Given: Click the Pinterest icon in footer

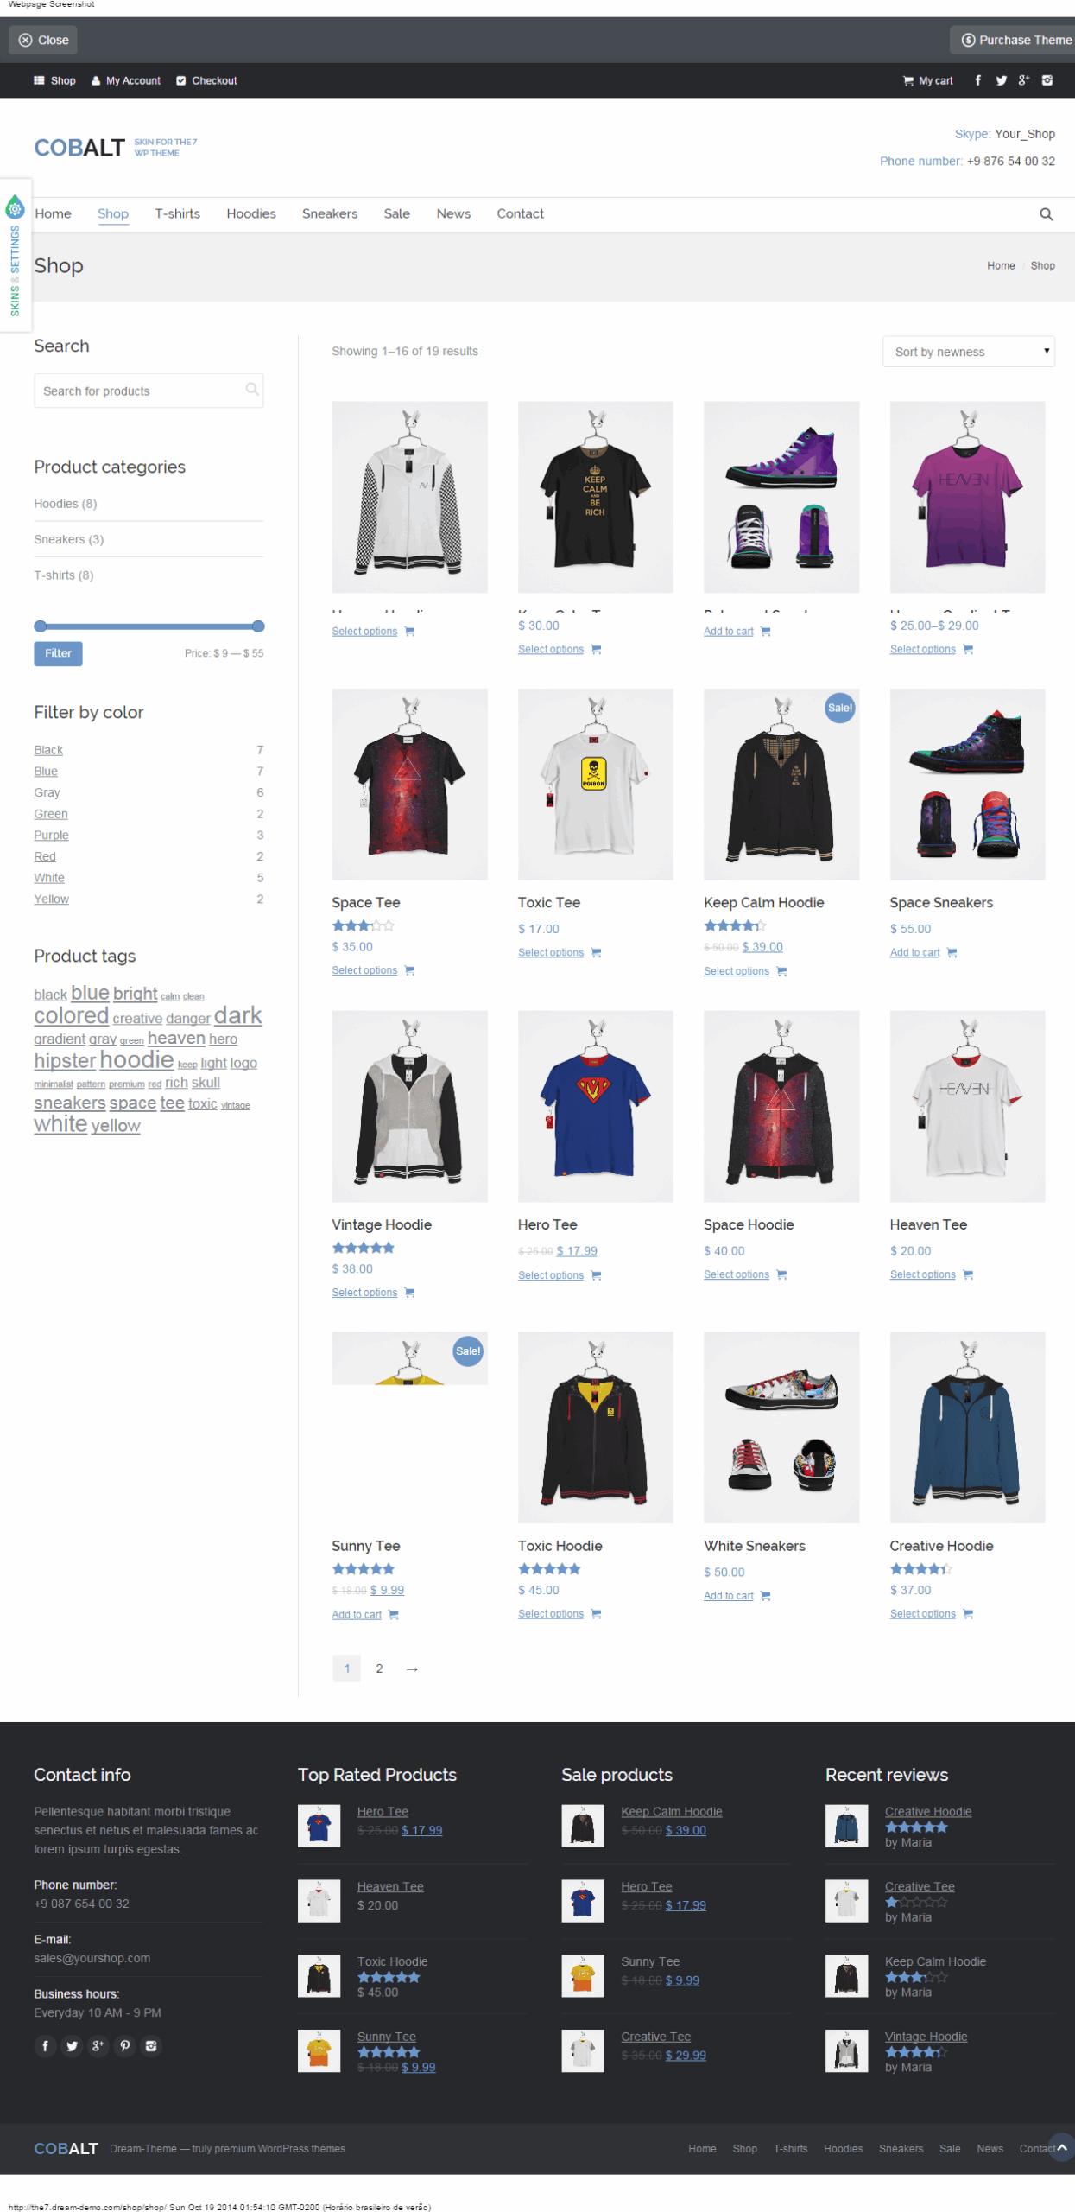Looking at the screenshot, I should pos(124,2045).
